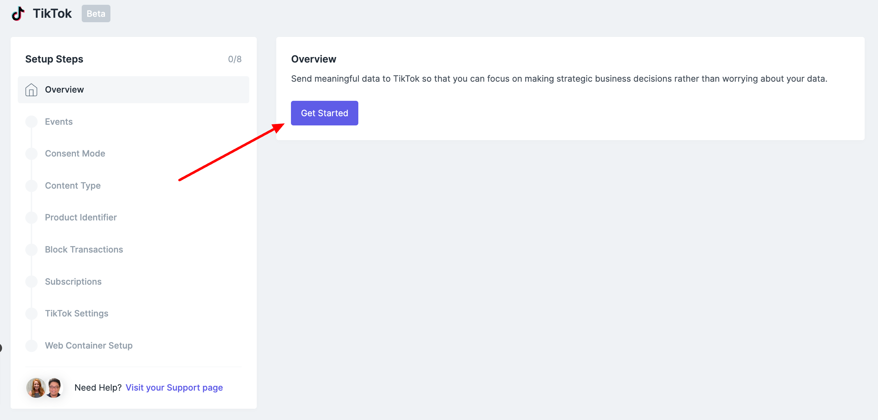Click the Beta badge label

tap(96, 14)
